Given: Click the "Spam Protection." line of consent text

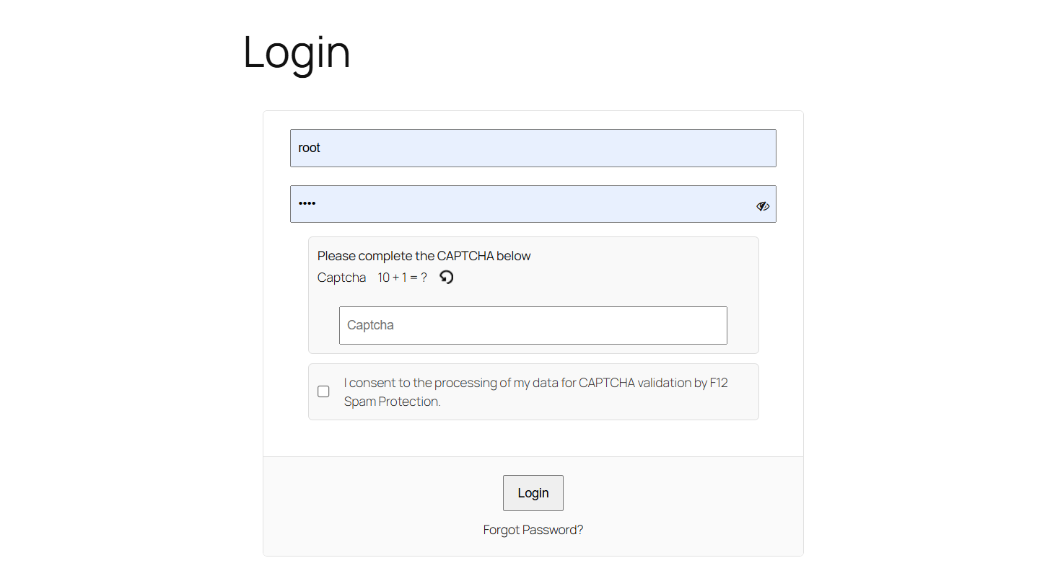Looking at the screenshot, I should pyautogui.click(x=392, y=402).
